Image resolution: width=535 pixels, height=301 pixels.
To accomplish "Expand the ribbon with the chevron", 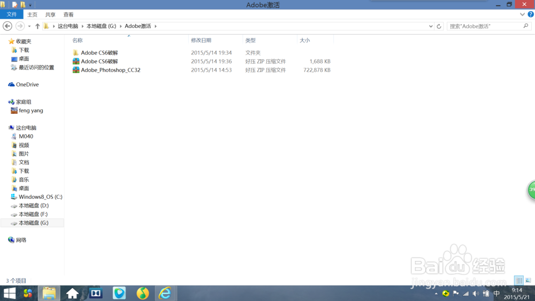I will tap(522, 14).
